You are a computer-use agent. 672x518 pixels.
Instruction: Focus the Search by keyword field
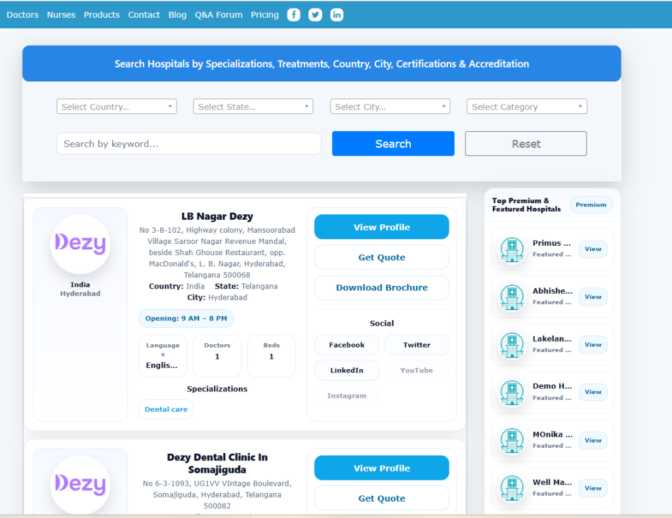(x=189, y=144)
